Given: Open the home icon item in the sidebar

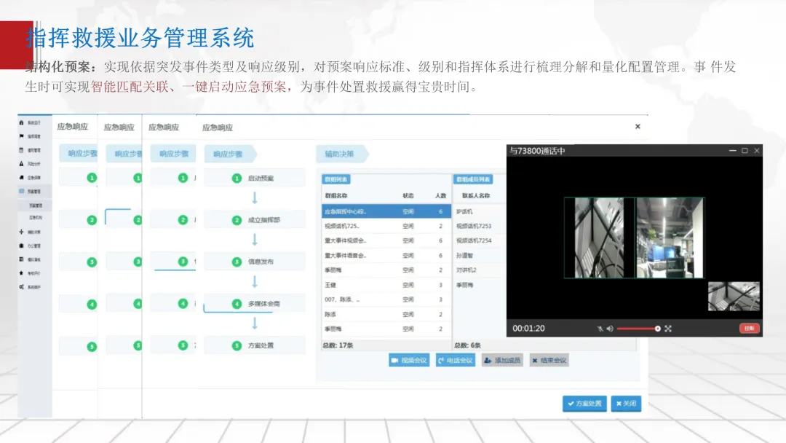Looking at the screenshot, I should [x=22, y=122].
